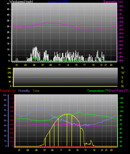Click the 5 windspeed axis label
Image resolution: width=130 pixels, height=154 pixels.
point(9,55)
